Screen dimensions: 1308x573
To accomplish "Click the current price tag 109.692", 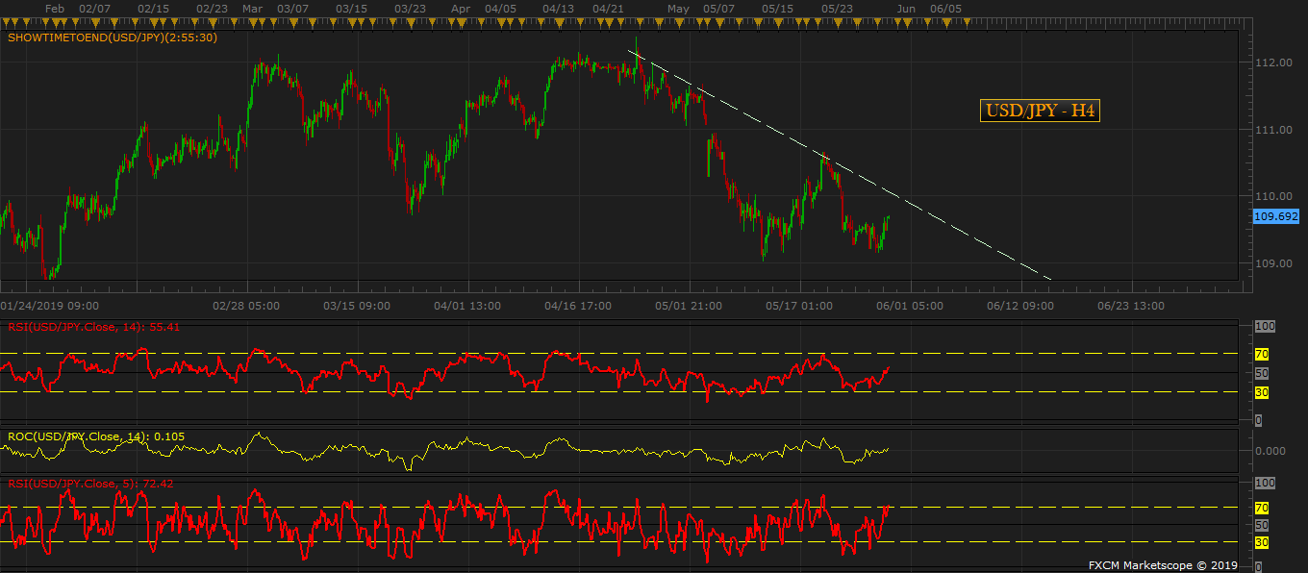I will point(1276,217).
